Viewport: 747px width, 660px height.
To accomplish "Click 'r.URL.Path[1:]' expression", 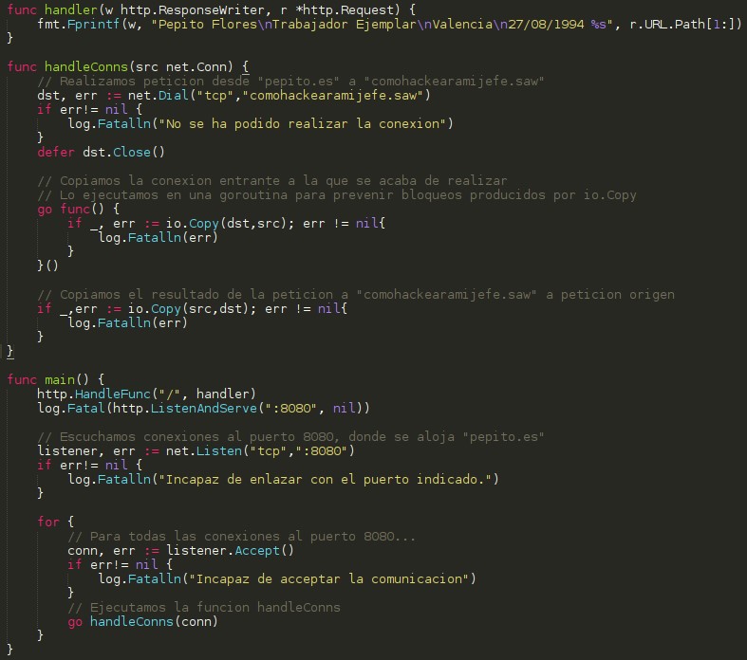I will [682, 24].
